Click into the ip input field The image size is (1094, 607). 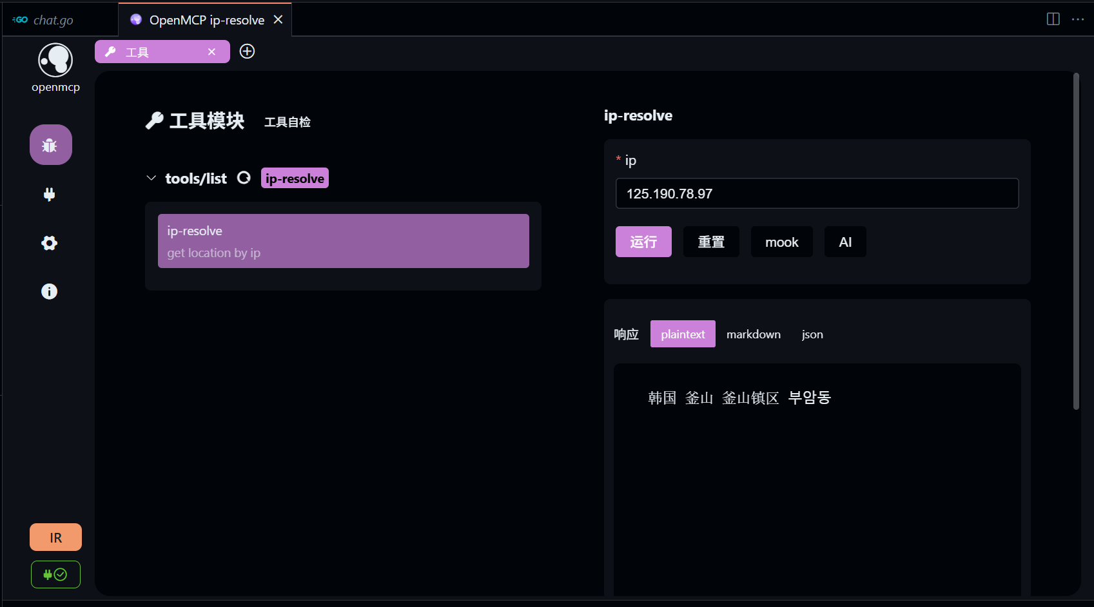tap(817, 193)
